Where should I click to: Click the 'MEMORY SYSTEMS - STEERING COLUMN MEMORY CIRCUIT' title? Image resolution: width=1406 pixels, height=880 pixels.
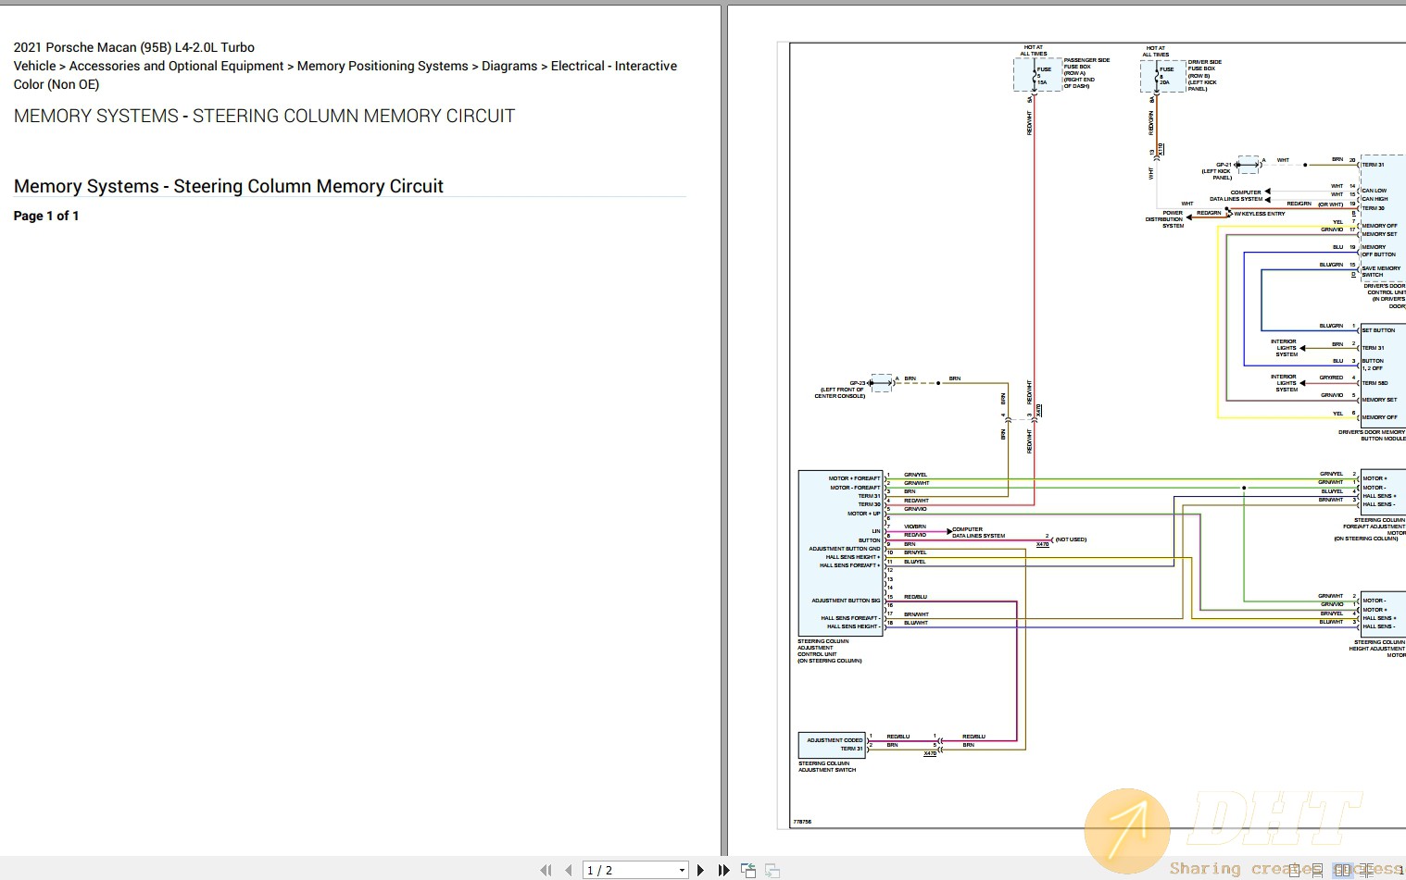click(265, 116)
